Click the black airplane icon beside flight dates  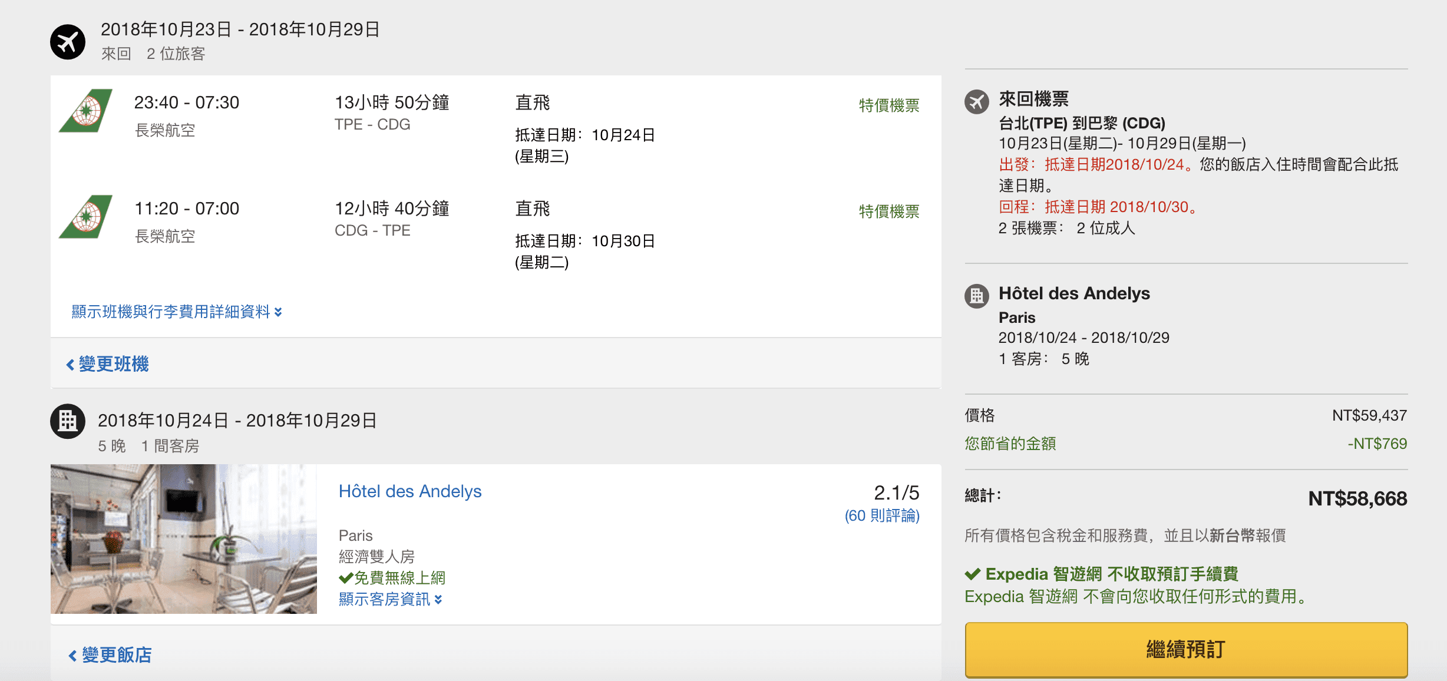68,42
